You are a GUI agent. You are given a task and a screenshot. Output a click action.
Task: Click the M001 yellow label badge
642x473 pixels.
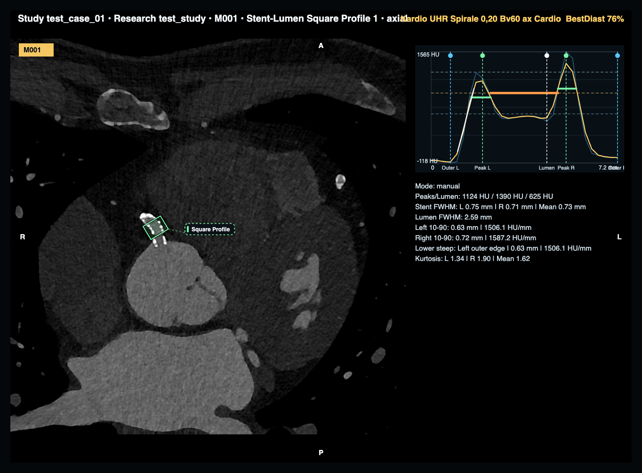click(36, 50)
